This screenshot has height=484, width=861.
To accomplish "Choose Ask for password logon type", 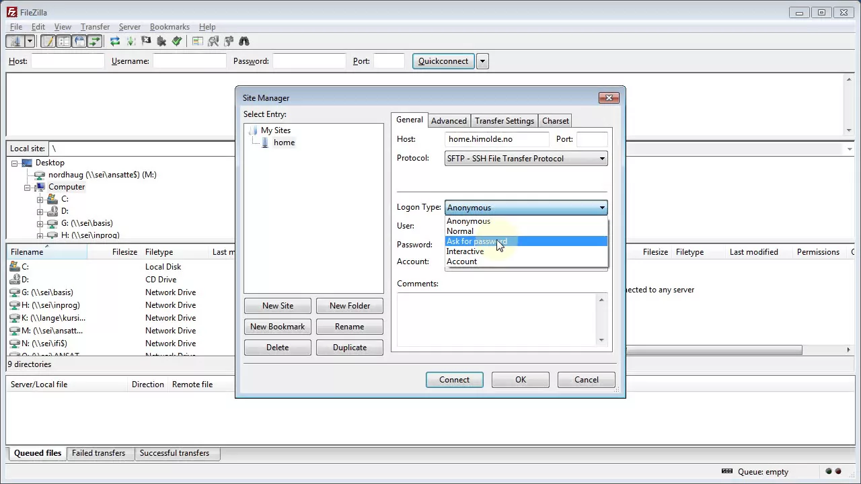I will tap(526, 241).
